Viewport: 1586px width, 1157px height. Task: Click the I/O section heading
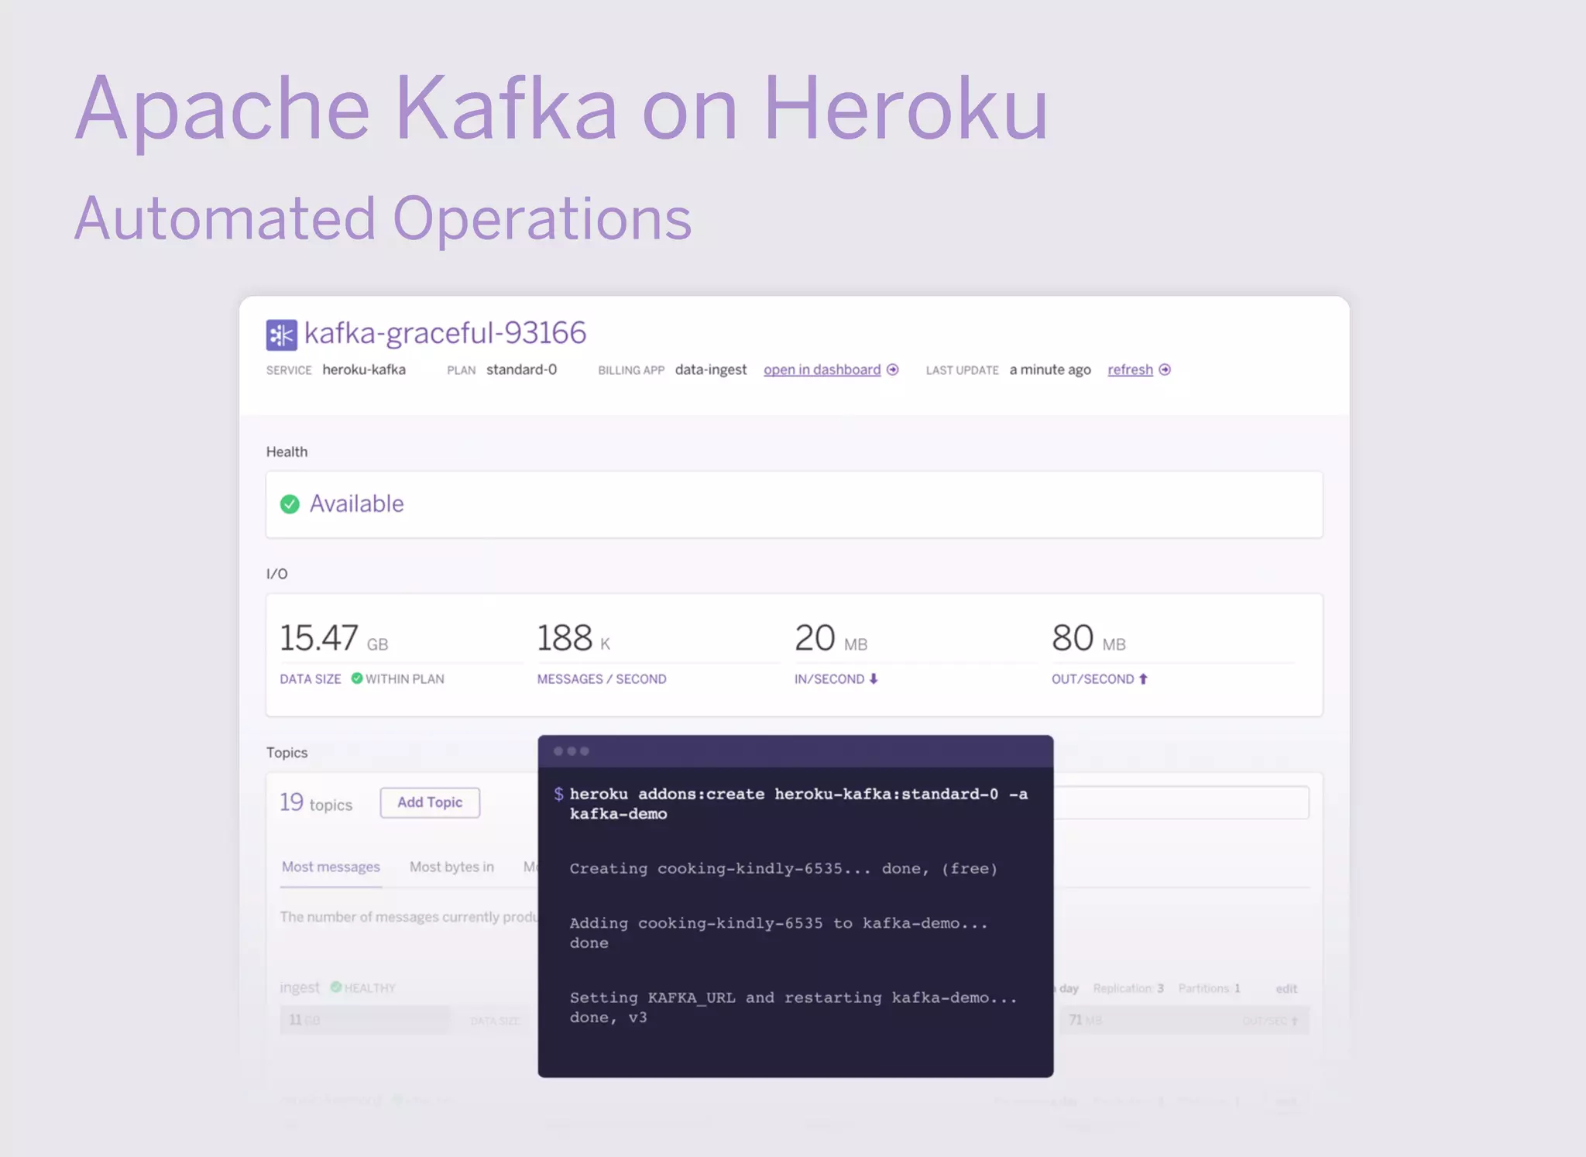276,574
